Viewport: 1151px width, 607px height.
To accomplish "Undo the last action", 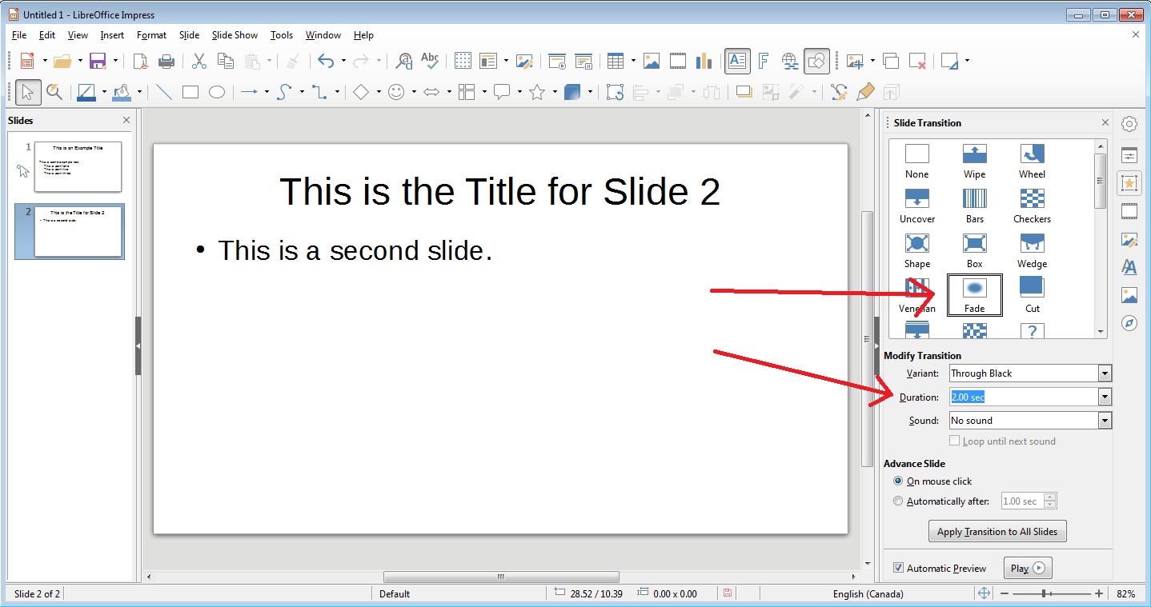I will pyautogui.click(x=326, y=61).
